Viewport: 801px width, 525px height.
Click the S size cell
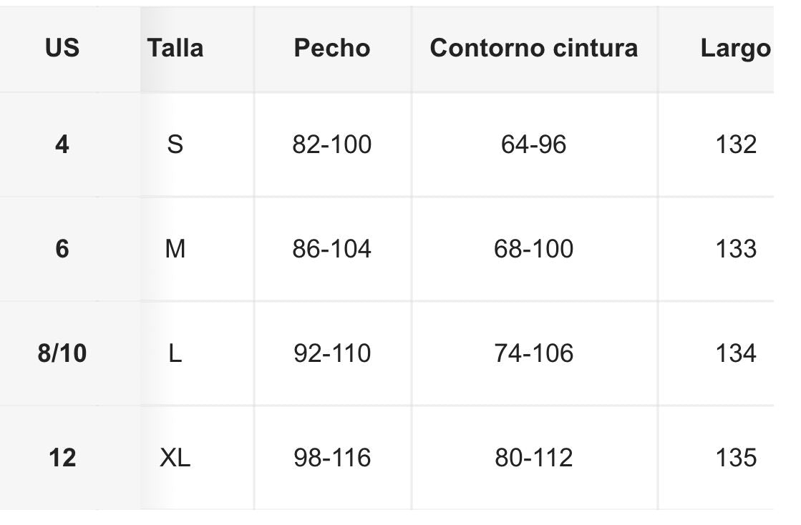point(175,144)
